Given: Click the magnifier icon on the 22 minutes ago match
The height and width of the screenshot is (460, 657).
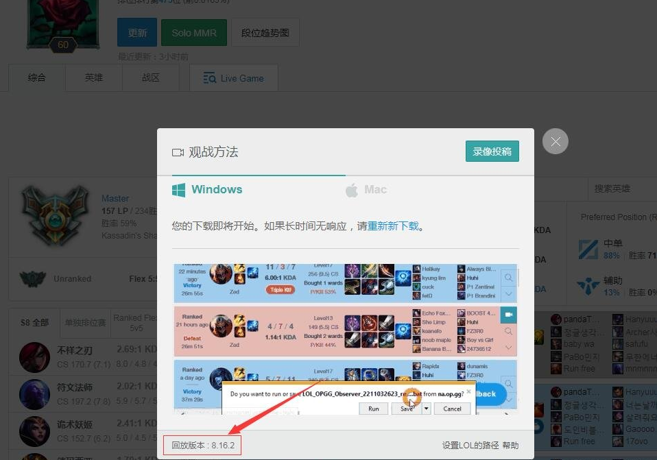Looking at the screenshot, I should click(x=508, y=278).
